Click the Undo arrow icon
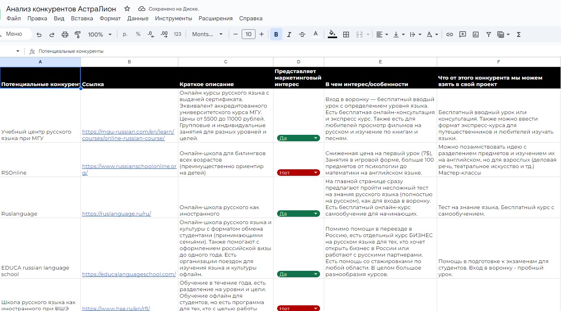Image resolution: width=561 pixels, height=311 pixels. coord(39,35)
